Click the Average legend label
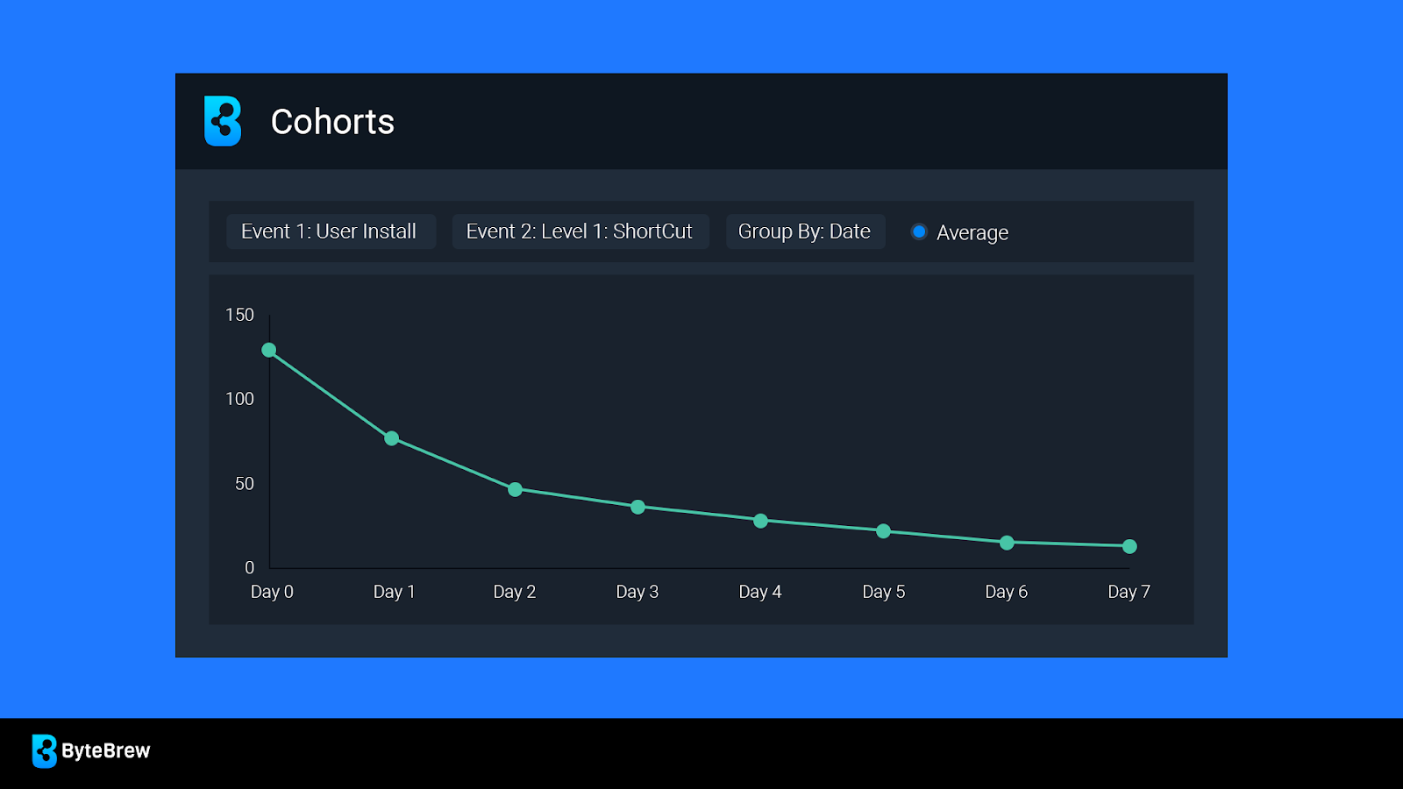1403x789 pixels. click(972, 233)
